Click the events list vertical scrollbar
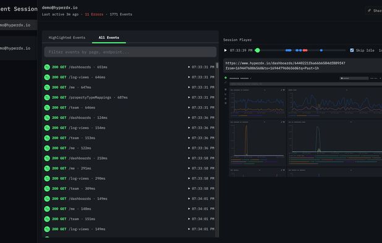The height and width of the screenshot is (243, 382). pos(217,65)
